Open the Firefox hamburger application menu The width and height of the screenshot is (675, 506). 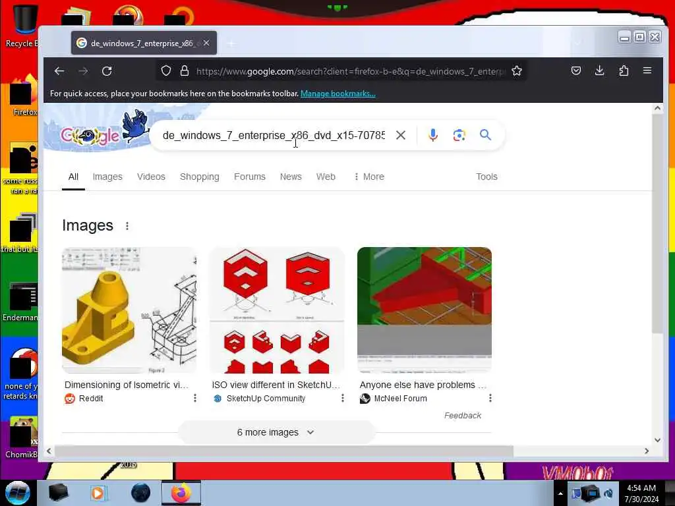[647, 70]
